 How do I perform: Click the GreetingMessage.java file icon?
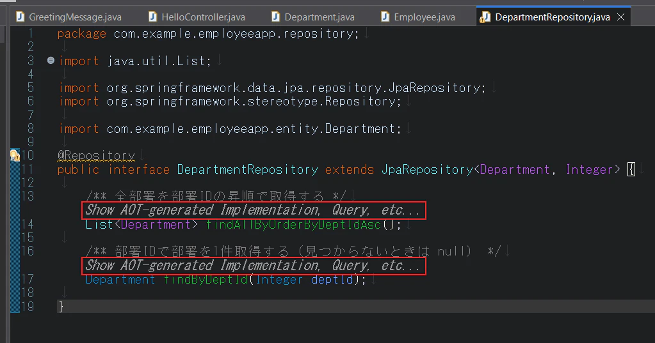[20, 17]
